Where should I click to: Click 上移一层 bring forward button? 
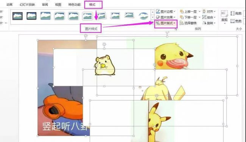tap(188, 12)
